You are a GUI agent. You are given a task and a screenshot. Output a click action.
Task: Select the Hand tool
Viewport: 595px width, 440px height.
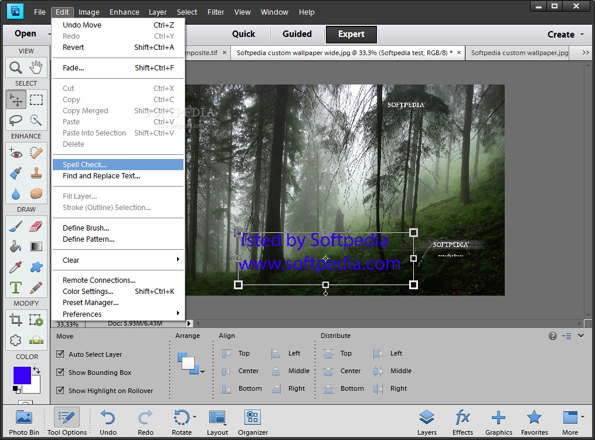(x=36, y=67)
